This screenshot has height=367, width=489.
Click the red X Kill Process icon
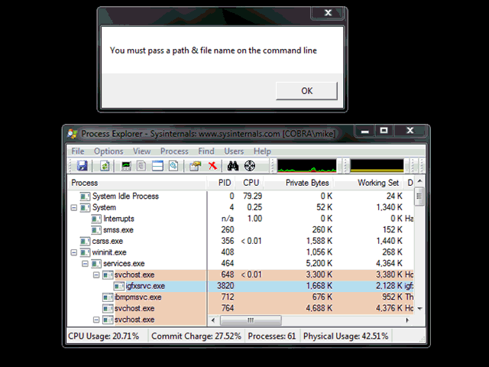212,166
